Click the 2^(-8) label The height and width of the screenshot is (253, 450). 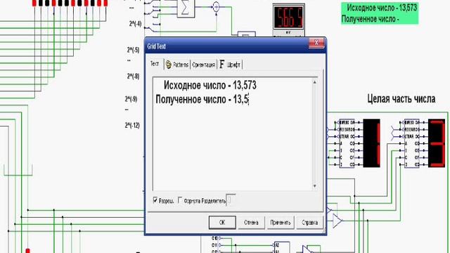coord(133,76)
